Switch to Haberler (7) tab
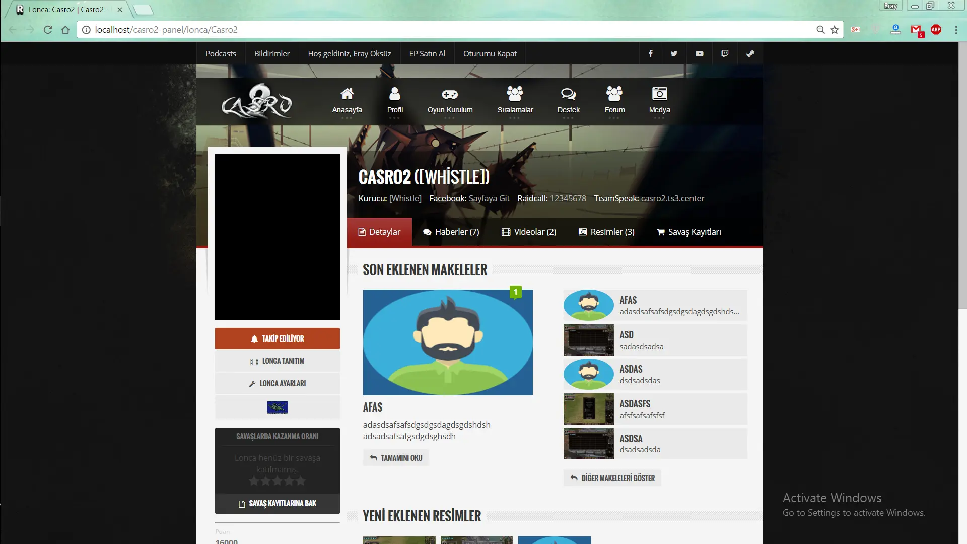967x544 pixels. click(x=451, y=232)
